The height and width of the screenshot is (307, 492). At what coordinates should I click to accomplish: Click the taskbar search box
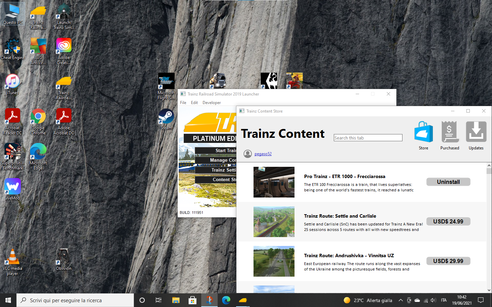tap(75, 300)
